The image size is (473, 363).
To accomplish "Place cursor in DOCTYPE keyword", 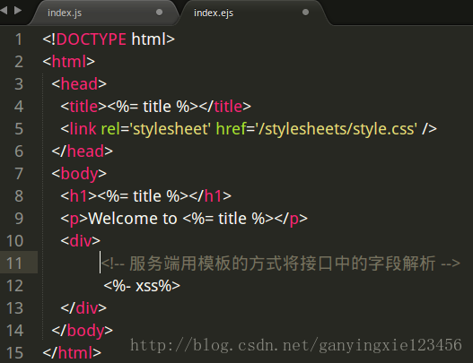I will point(92,39).
